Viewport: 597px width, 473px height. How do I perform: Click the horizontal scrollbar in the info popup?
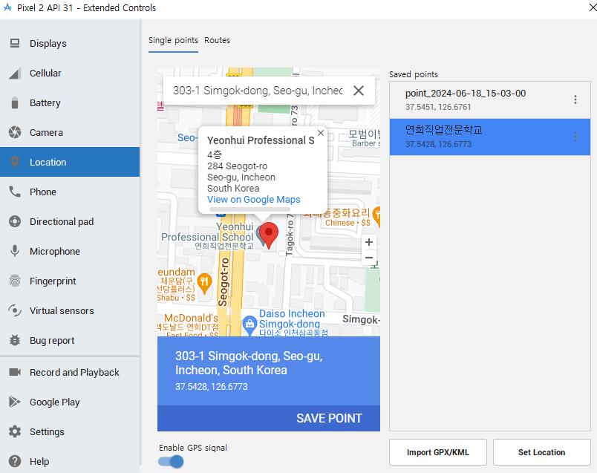coord(249,209)
